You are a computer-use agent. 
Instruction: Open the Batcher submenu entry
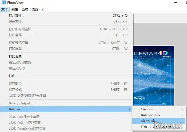click(66, 109)
